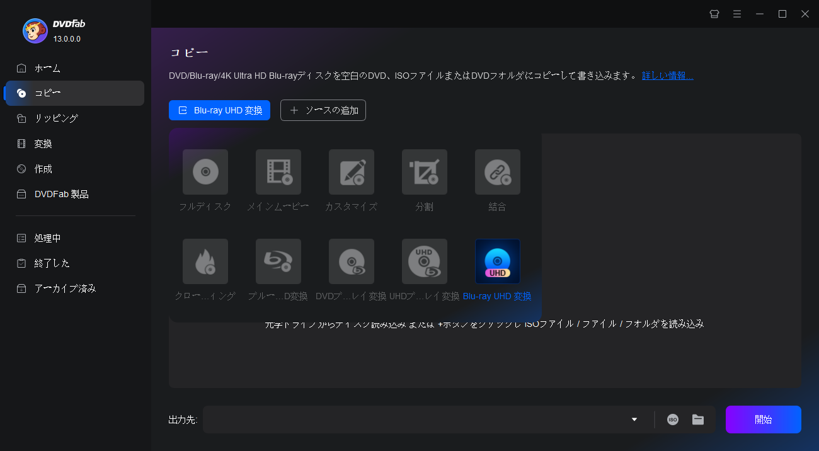Choose the highlighted Blu-ray UHD 変換 icon
The height and width of the screenshot is (451, 819).
click(x=498, y=261)
